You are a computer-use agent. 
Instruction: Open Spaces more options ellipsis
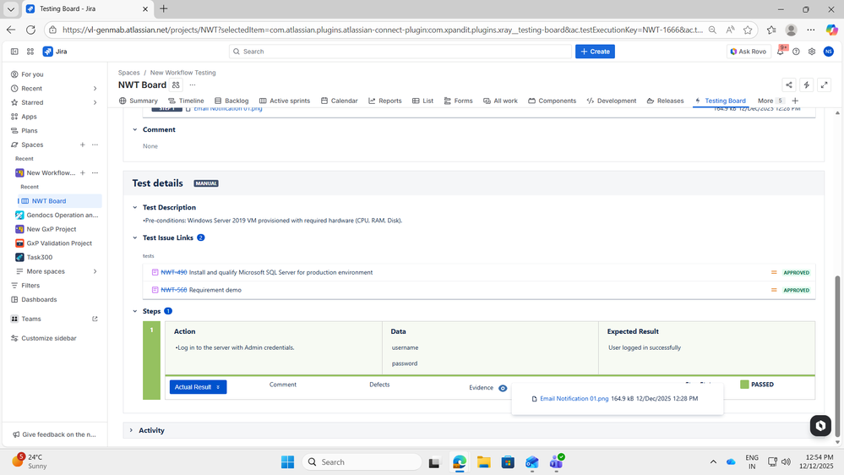pyautogui.click(x=95, y=145)
